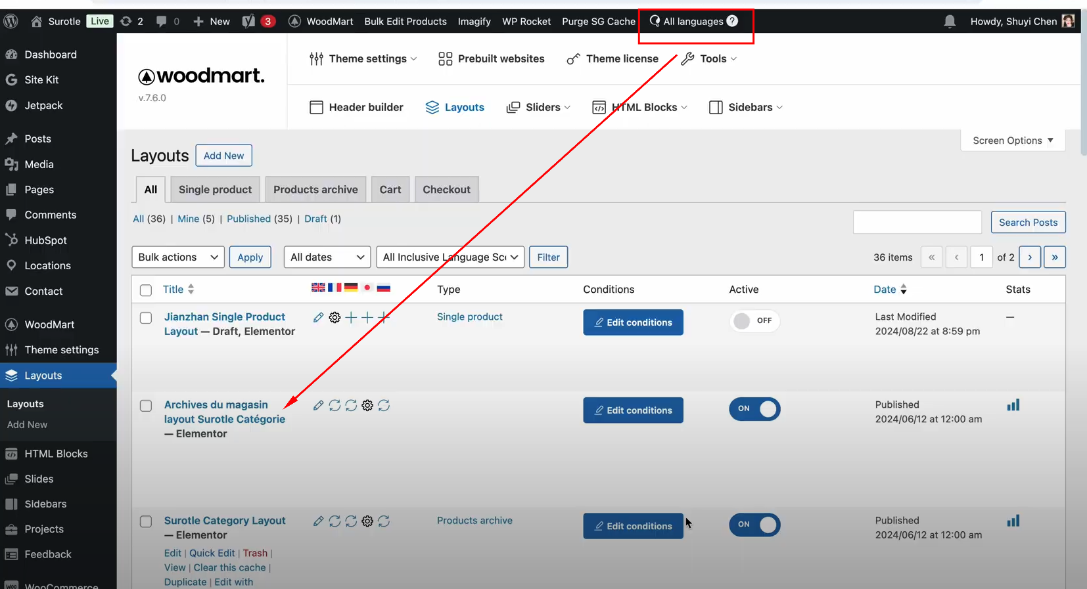Screen dimensions: 1087x589
Task: Open Header builder
Action: tap(356, 107)
